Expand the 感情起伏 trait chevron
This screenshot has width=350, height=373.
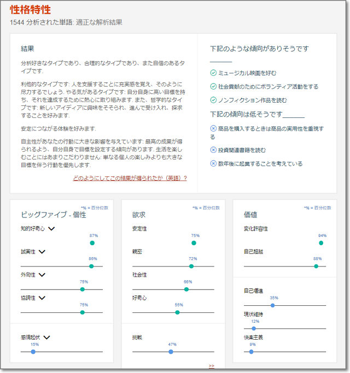click(x=46, y=338)
